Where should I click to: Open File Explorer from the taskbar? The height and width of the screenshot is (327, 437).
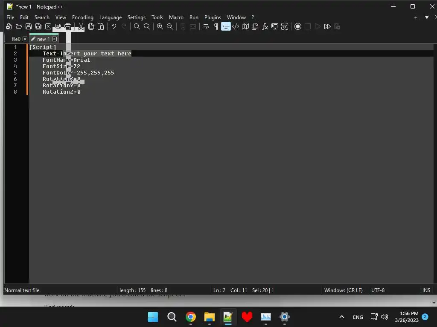pyautogui.click(x=209, y=317)
